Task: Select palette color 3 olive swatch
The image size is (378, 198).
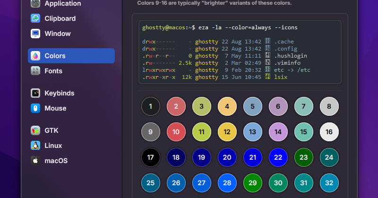Action: tap(202, 106)
